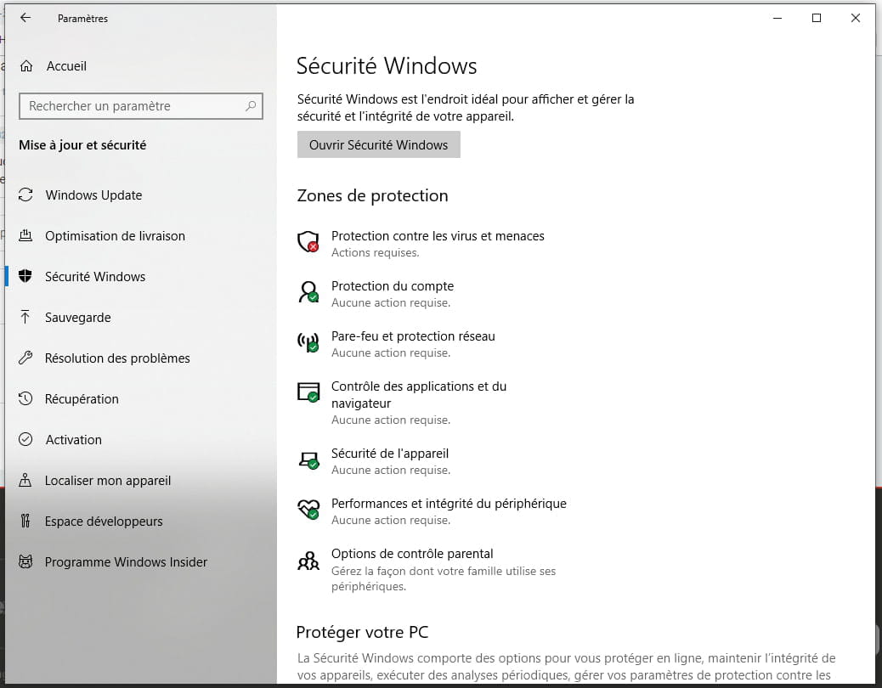The width and height of the screenshot is (882, 688).
Task: Click the search magnifier icon
Action: point(251,105)
